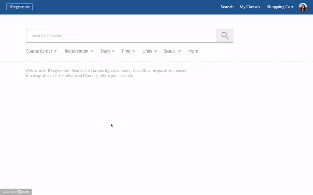313x195 pixels.
Task: Open the Time filter dropdown
Action: 128,51
